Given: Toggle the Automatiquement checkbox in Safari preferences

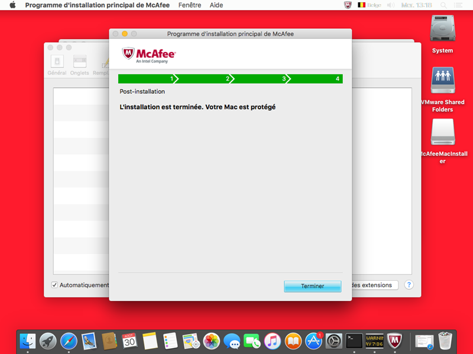Looking at the screenshot, I should [x=54, y=285].
